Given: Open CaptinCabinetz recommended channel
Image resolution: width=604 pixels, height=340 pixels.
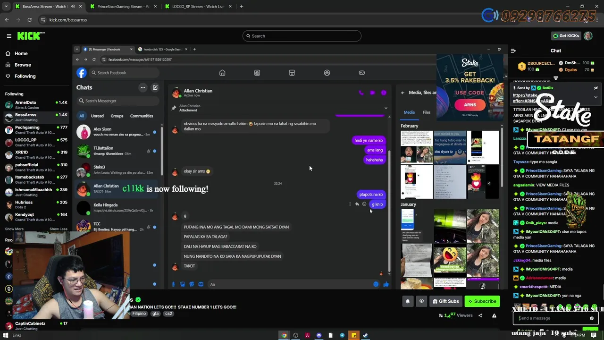Looking at the screenshot, I should (35, 326).
